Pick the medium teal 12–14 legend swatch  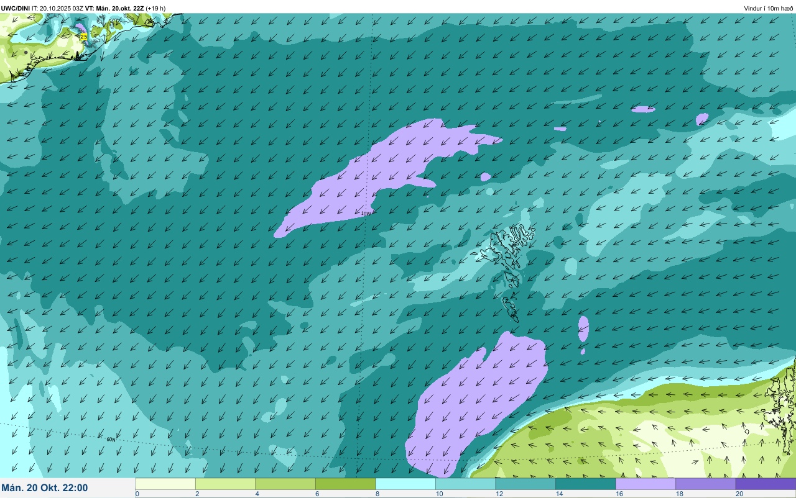pos(525,484)
